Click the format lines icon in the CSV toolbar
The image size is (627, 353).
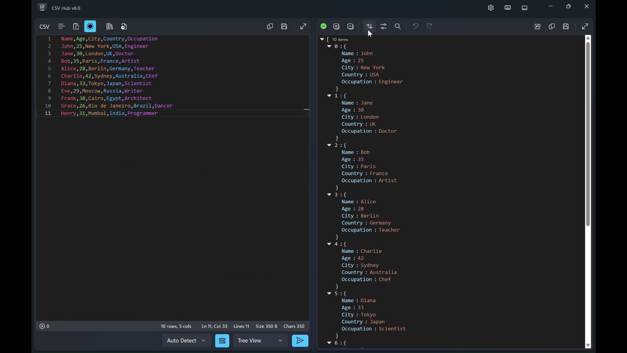coord(62,26)
